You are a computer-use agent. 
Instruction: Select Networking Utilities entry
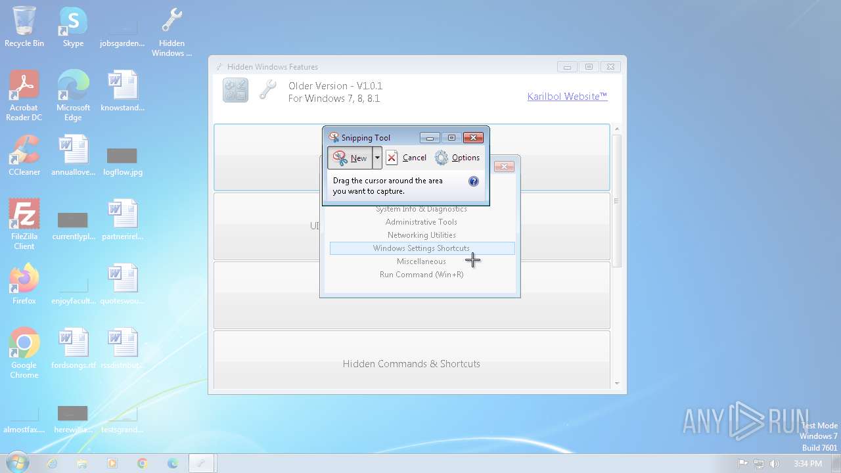421,235
